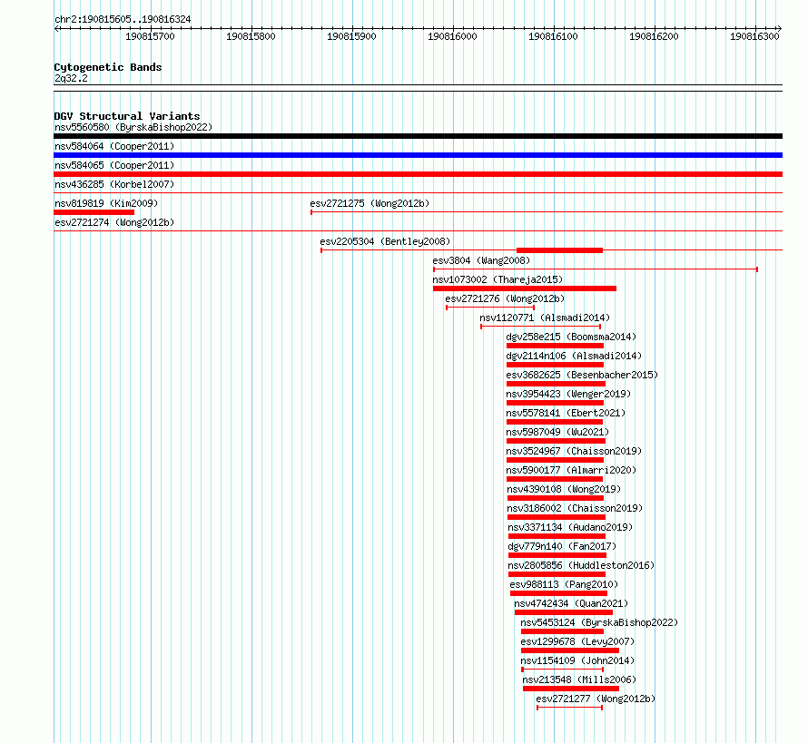Viewport: 808px width, 743px height.
Task: Click the ruler's right arrow end
Action: (x=780, y=29)
